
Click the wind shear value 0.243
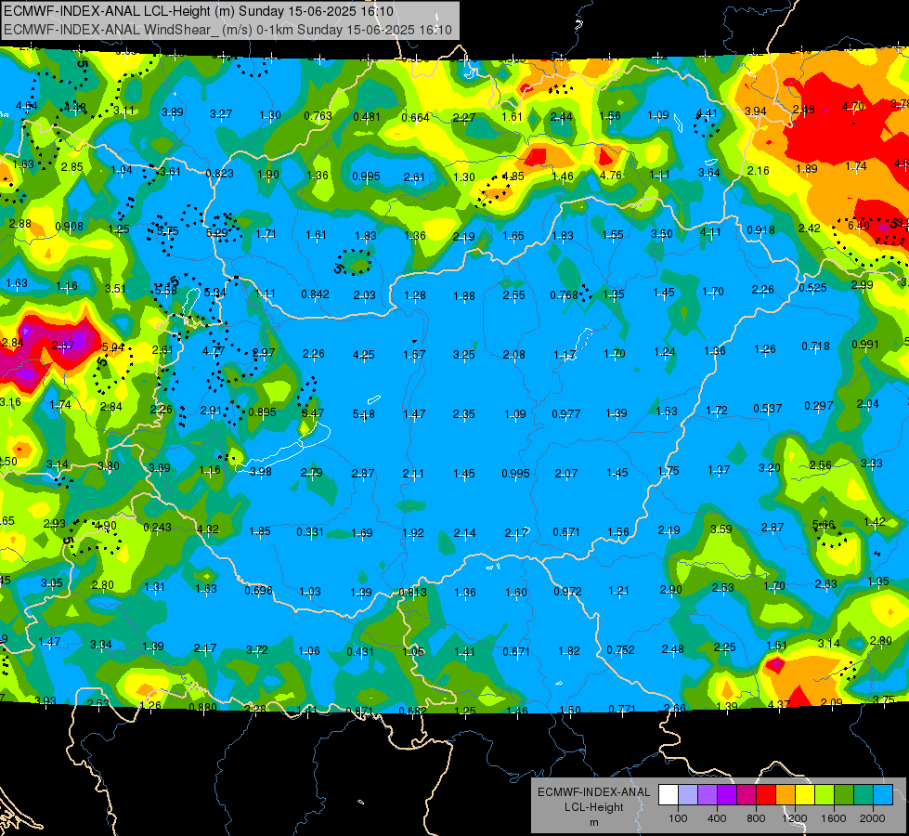157,528
